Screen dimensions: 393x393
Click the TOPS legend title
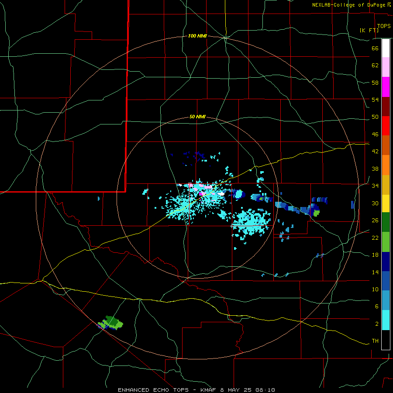tap(384, 26)
